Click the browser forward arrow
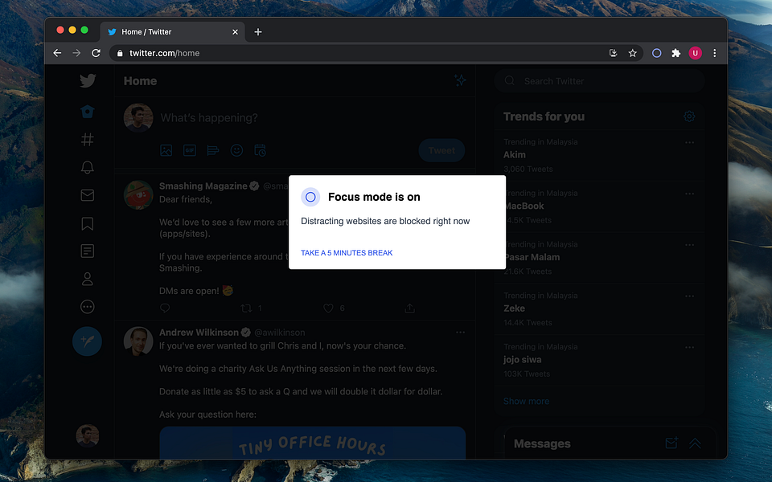The image size is (772, 482). coord(76,53)
